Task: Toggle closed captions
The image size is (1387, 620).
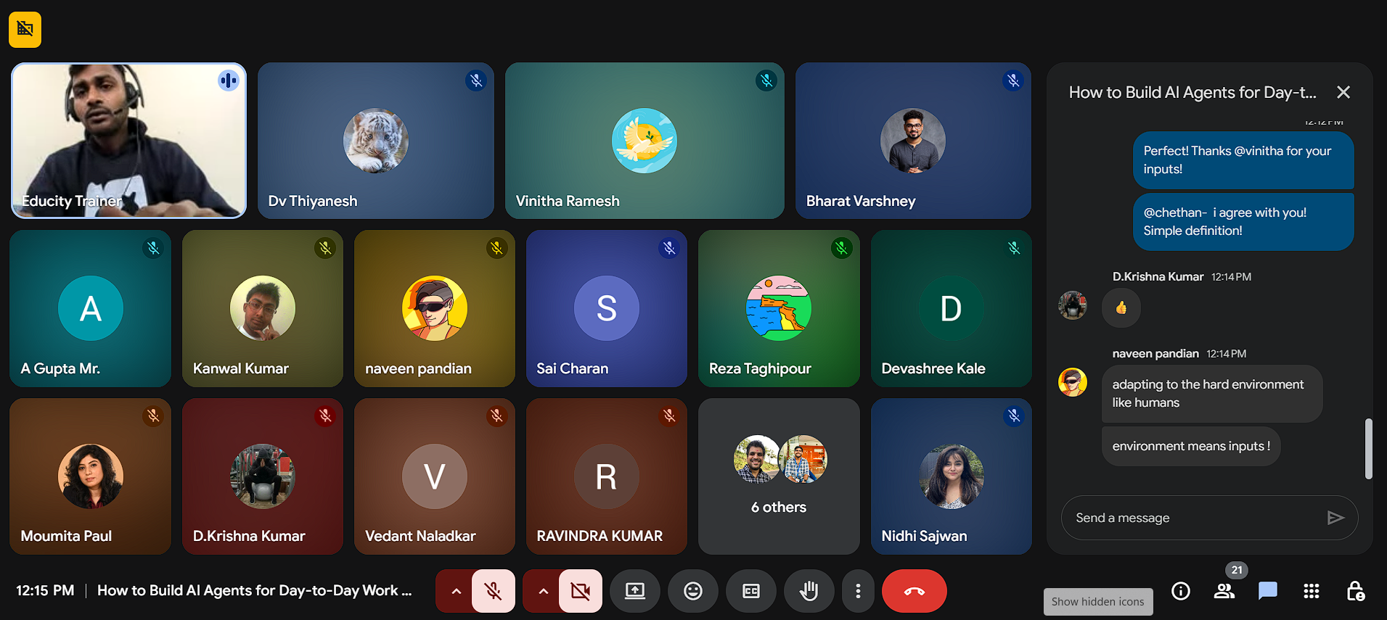Action: pos(751,591)
